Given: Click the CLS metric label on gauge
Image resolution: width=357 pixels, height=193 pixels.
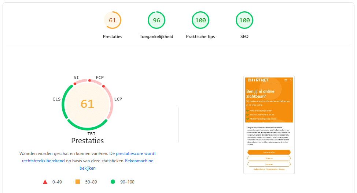Looking at the screenshot, I should [56, 99].
